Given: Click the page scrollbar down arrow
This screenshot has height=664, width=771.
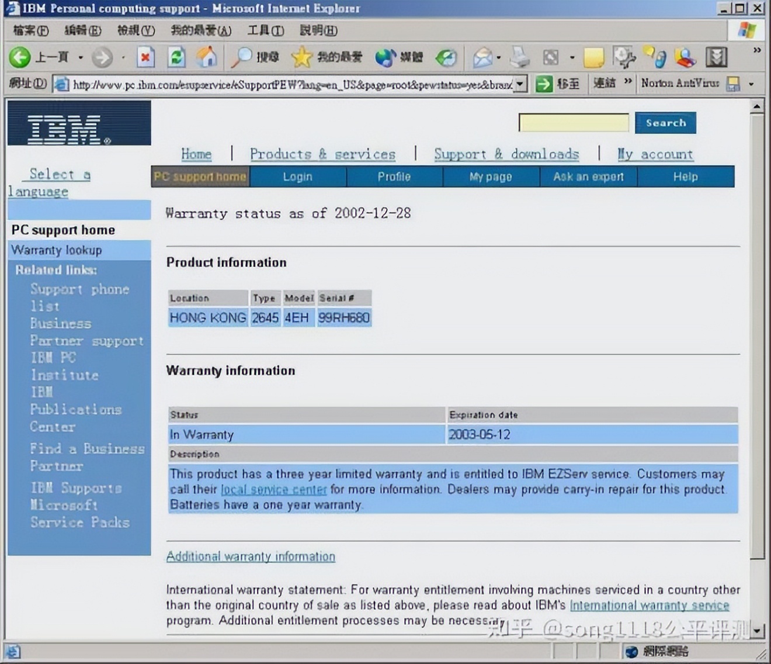Looking at the screenshot, I should [x=757, y=631].
